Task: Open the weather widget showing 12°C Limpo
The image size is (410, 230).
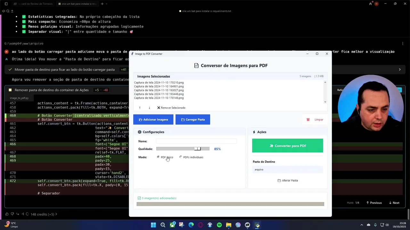Action: tap(11, 225)
